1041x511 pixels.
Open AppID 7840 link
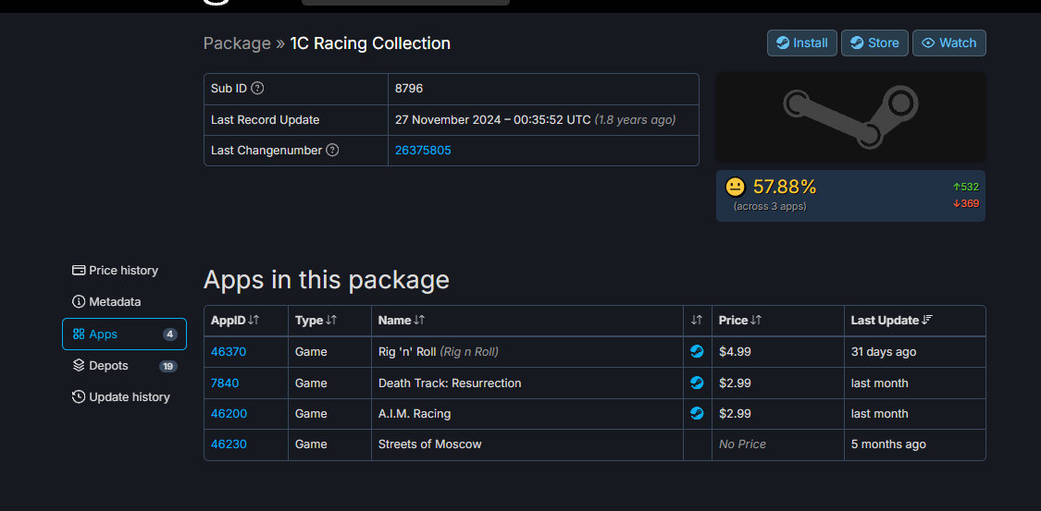[225, 383]
